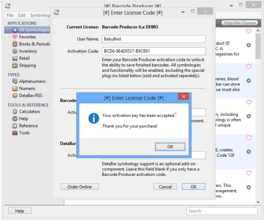Click 'Barcode Producer 6.x DEMO' license text
This screenshot has width=264, height=221.
pyautogui.click(x=130, y=27)
